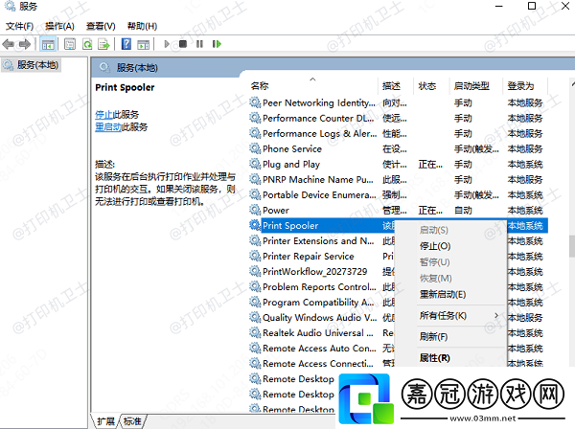Image resolution: width=575 pixels, height=429 pixels.
Task: Click the gear icon beside Phone Service
Action: [255, 148]
